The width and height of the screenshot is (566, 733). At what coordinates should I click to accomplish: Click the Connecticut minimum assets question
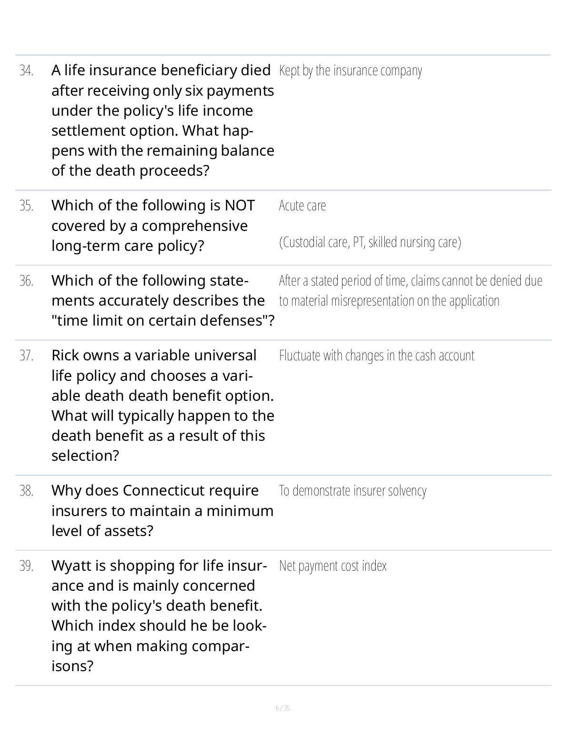pyautogui.click(x=162, y=511)
